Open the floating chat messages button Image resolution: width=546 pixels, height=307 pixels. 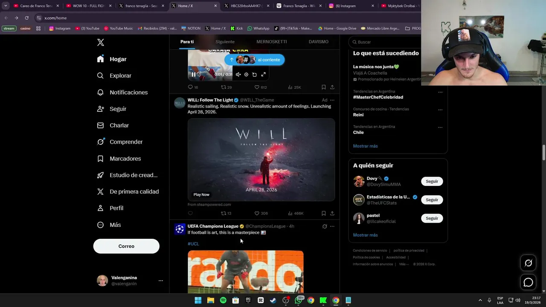click(528, 282)
